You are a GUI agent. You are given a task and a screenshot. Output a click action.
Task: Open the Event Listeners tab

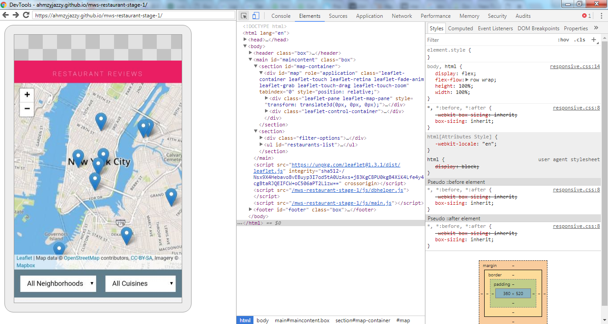pyautogui.click(x=495, y=28)
